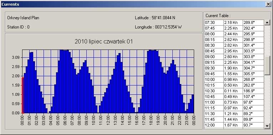This screenshot has width=273, height=135.
Task: Click the chart bar above 06:00
Action: pyautogui.click(x=65, y=82)
